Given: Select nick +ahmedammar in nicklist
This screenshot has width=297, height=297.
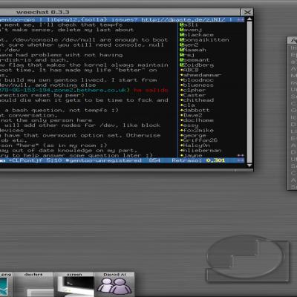Looking at the screenshot, I should click(200, 75).
